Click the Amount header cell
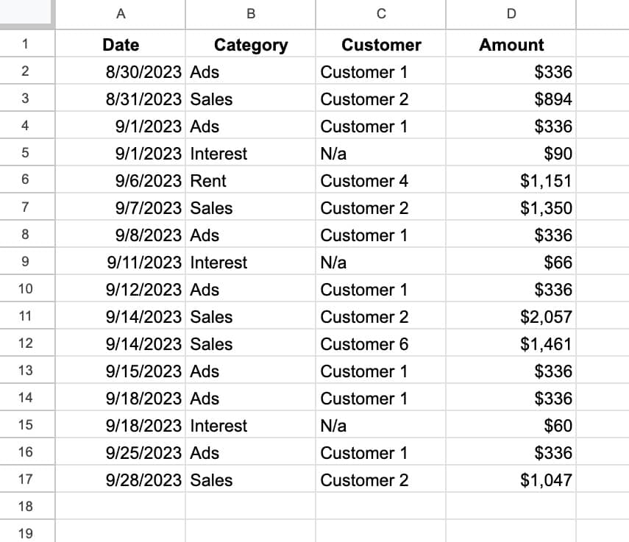The image size is (629, 542). click(x=511, y=45)
